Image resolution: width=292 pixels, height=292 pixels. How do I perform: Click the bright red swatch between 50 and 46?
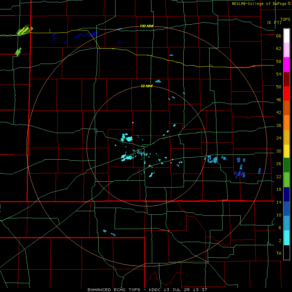(286, 93)
